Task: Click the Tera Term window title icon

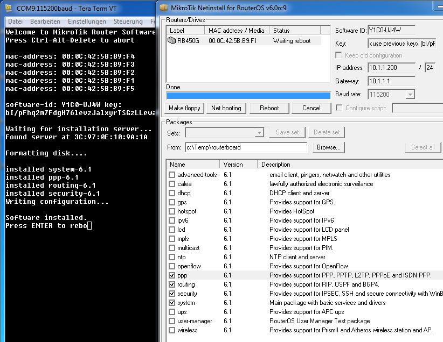Action: [x=9, y=8]
